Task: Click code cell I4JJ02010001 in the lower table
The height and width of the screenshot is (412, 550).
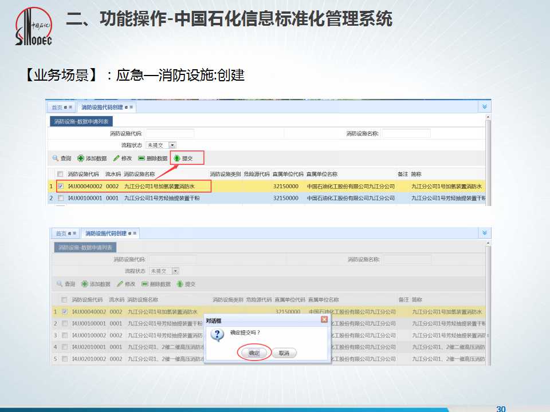Action: (x=89, y=347)
